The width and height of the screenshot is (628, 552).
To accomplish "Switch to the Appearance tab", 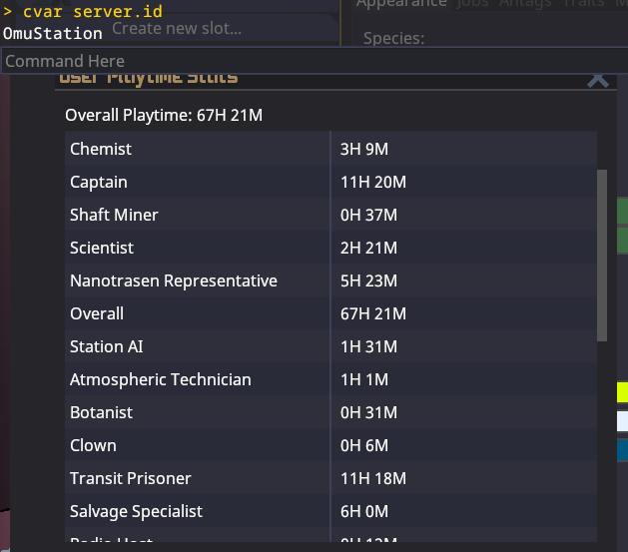I will (401, 4).
